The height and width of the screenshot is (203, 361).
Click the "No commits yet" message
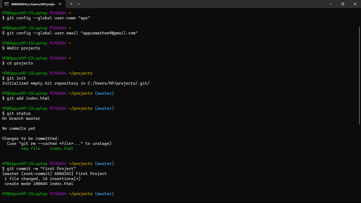coord(19,128)
